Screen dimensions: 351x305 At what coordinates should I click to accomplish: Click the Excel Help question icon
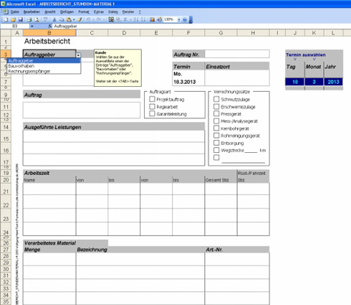(x=185, y=19)
